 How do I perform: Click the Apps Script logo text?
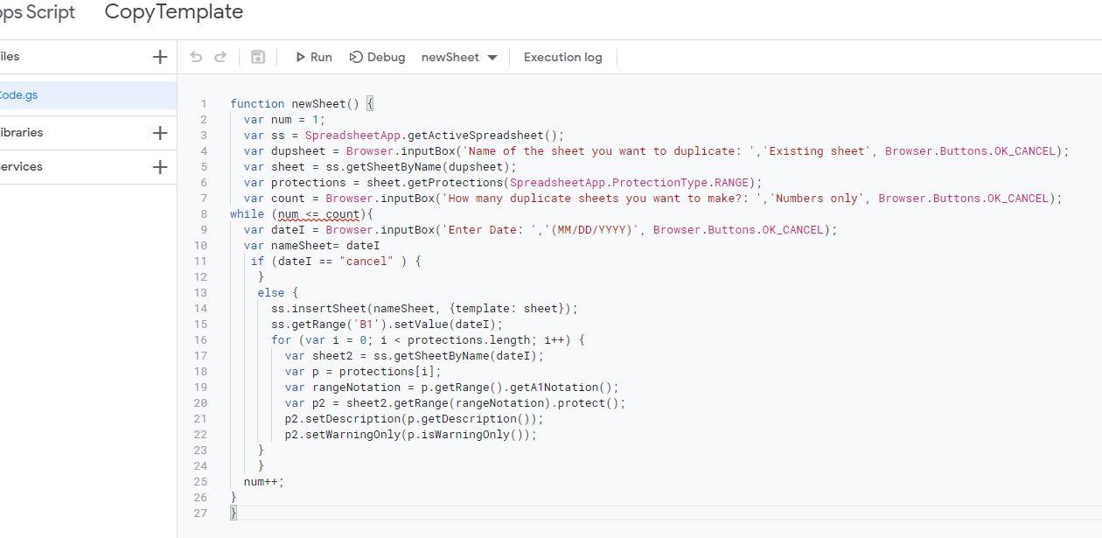coord(37,12)
